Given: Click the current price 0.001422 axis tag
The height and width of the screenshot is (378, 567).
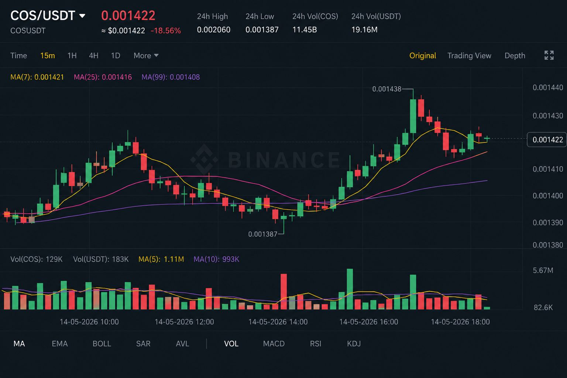Looking at the screenshot, I should tap(547, 140).
